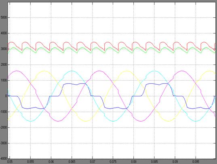
Task: Select the 0.065 time axis label
Action: [x=72, y=162]
